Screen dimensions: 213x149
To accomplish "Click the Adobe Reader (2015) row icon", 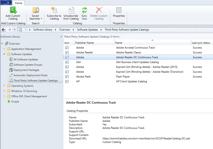I will (67, 67).
